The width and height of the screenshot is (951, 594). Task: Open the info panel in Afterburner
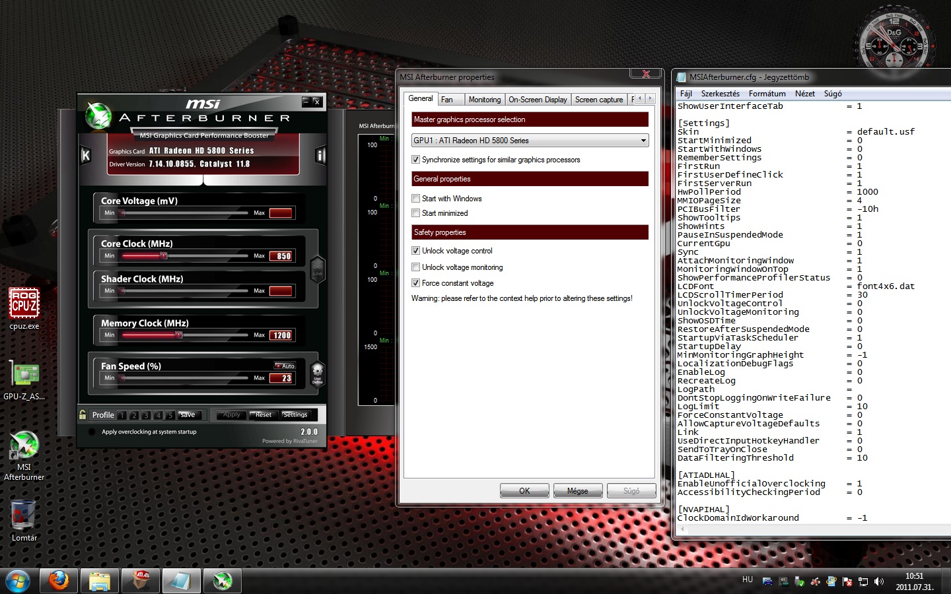click(x=320, y=156)
